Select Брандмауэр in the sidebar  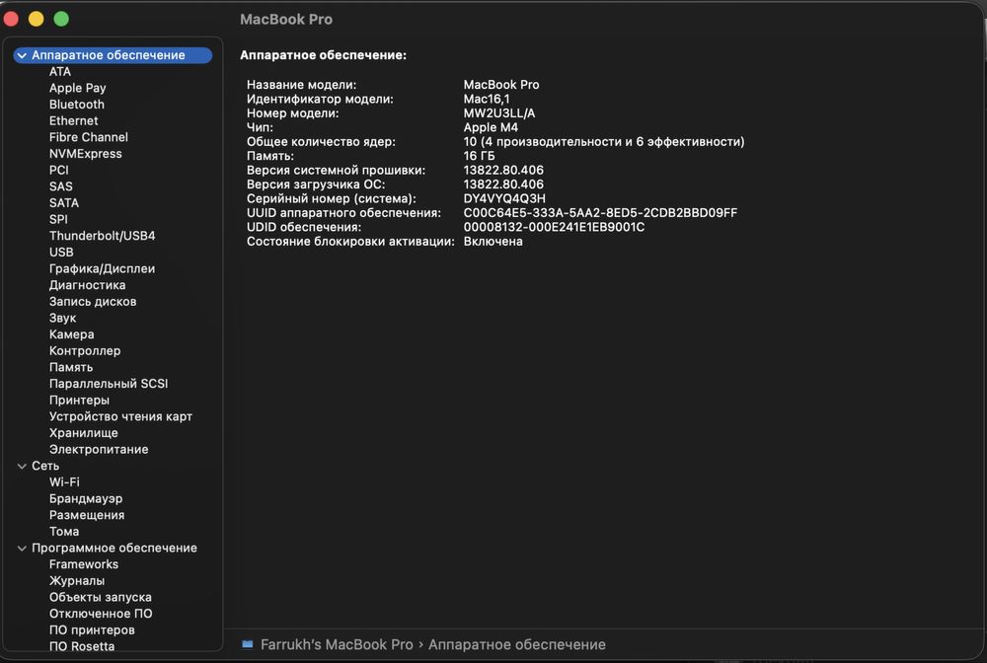86,498
